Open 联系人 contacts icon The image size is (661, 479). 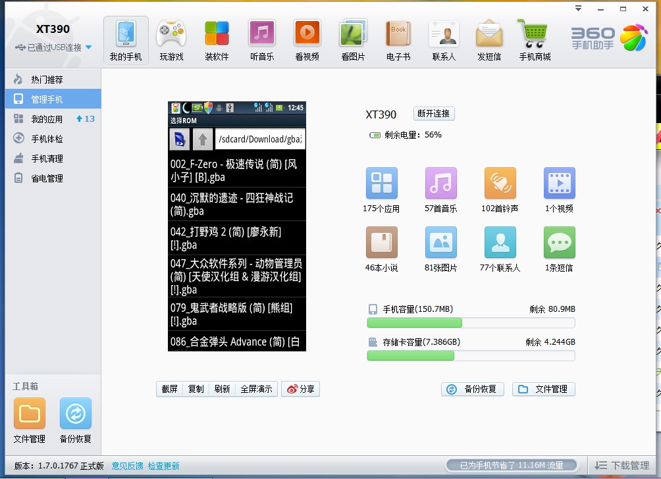coord(444,40)
